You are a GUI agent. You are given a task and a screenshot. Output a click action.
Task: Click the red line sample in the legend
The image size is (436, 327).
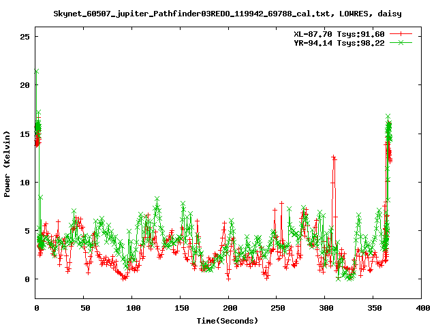(x=401, y=34)
